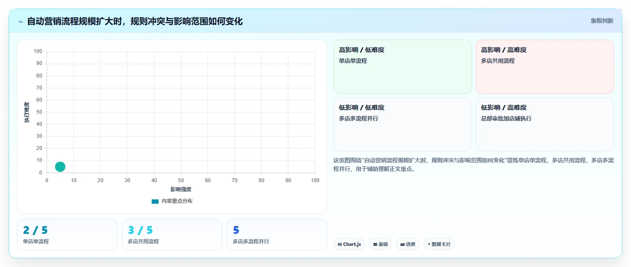Open the 高影响 / 高难度 quadrant card
Image resolution: width=631 pixels, height=267 pixels.
545,67
